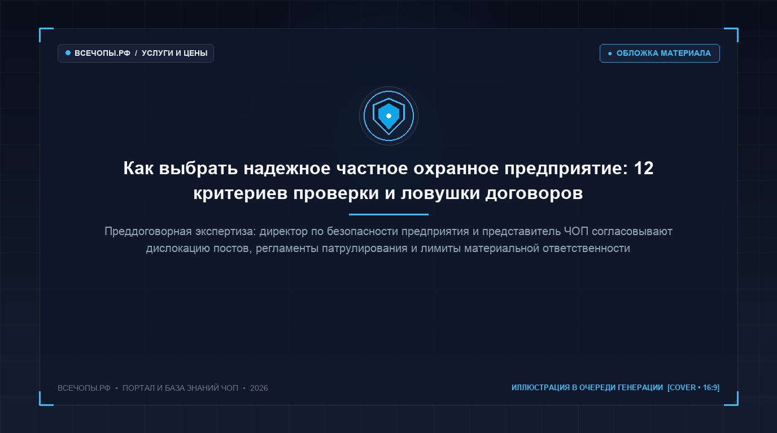This screenshot has width=777, height=433.
Task: Click the ОБЛОЖКА МАТЕРИАЛА badge
Action: [x=660, y=53]
